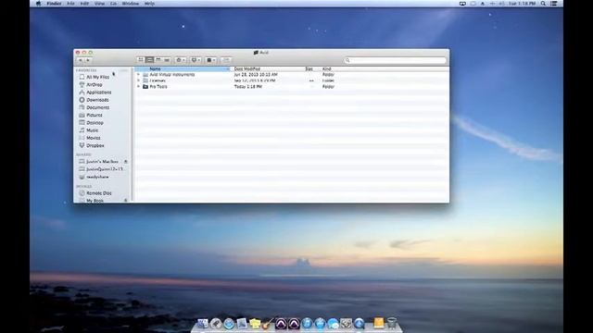
Task: Launch Safari from the Dock
Action: pos(229,324)
